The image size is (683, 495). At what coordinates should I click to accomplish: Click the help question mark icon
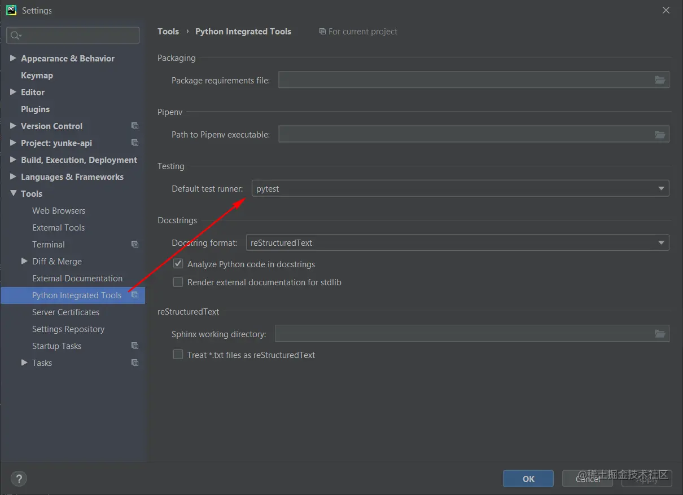pyautogui.click(x=19, y=479)
